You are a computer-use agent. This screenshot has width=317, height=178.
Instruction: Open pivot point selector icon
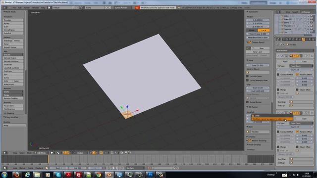coord(58,153)
